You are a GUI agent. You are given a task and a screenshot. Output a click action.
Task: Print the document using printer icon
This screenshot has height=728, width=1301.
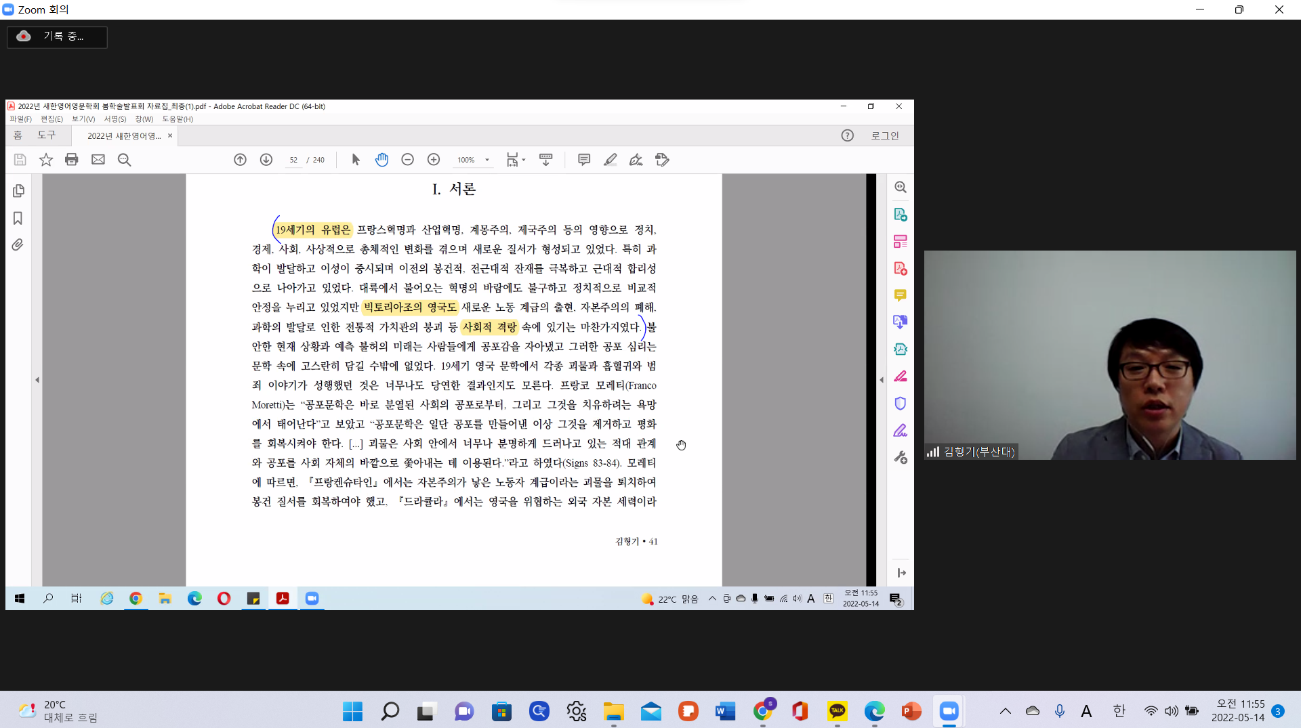point(72,160)
